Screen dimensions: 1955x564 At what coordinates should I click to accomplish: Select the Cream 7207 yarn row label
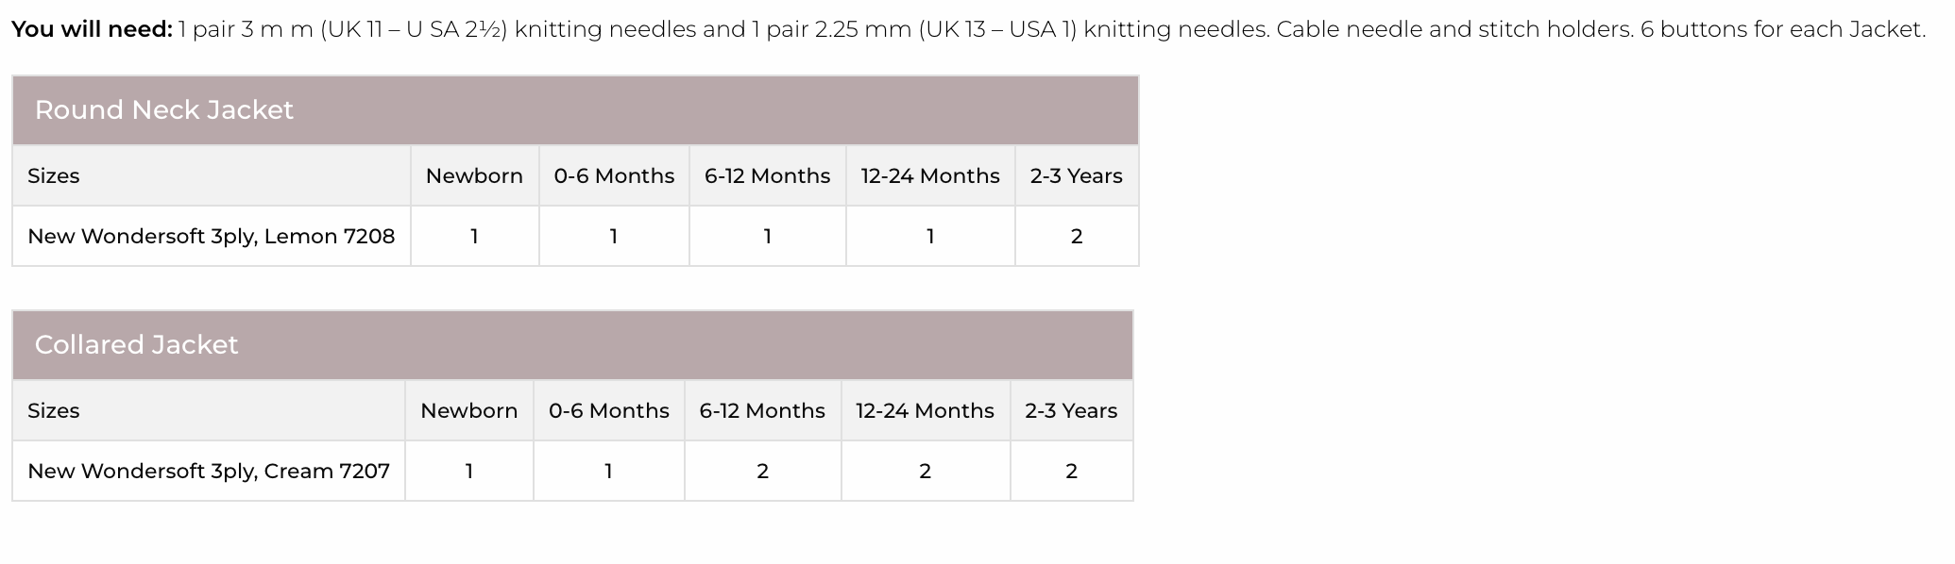pyautogui.click(x=208, y=471)
